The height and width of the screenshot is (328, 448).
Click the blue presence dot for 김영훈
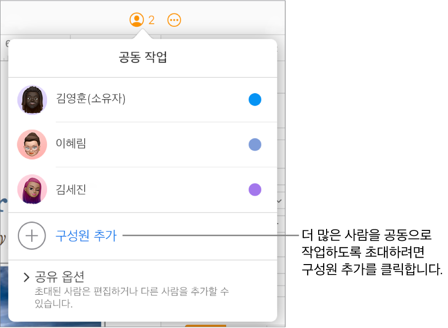pos(255,99)
